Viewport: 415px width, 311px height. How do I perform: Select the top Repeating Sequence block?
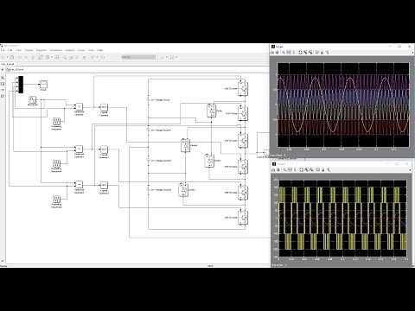click(56, 121)
